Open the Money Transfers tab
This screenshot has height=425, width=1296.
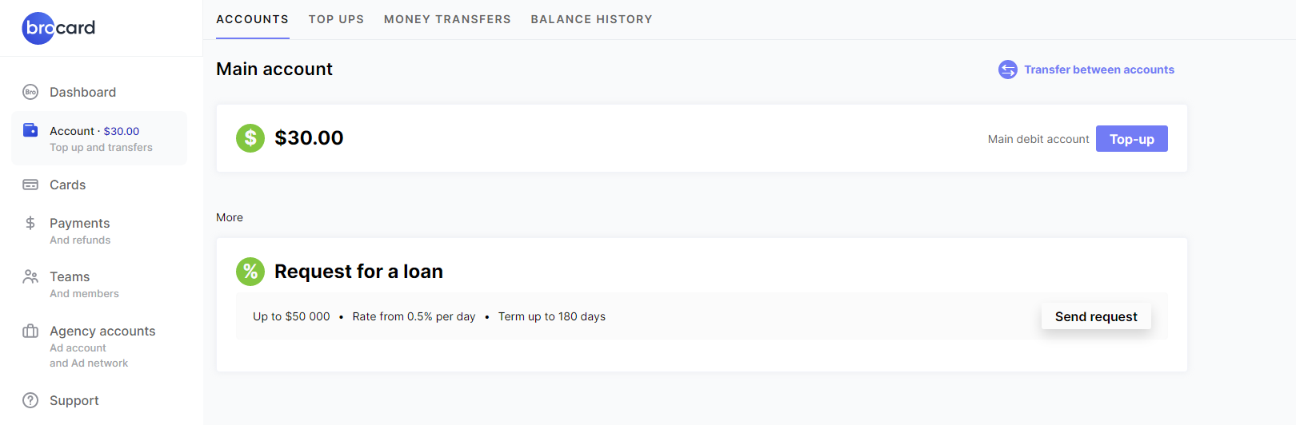coord(447,19)
